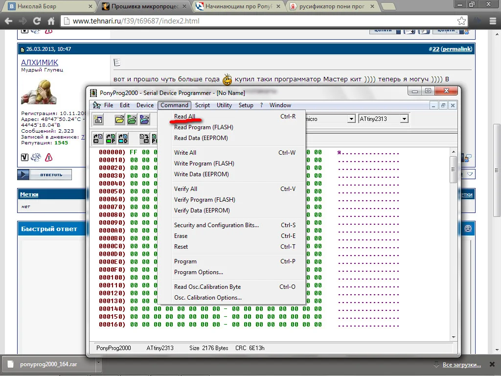The height and width of the screenshot is (376, 501).
Task: Click the post document icon above the message text
Action: pyautogui.click(x=117, y=62)
